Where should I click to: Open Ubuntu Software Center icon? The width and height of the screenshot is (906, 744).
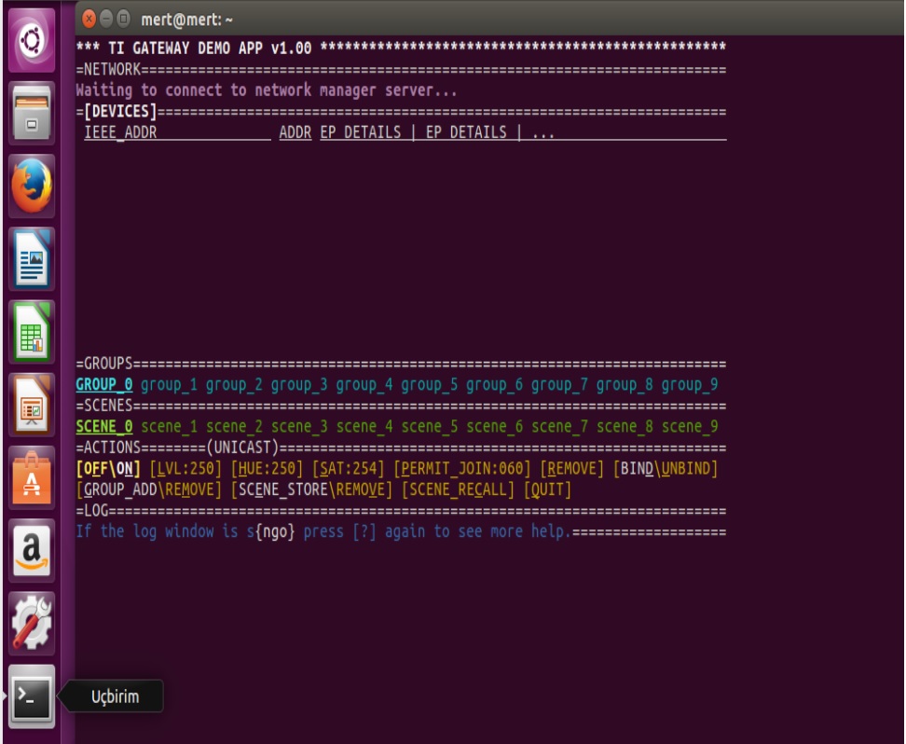tap(32, 477)
